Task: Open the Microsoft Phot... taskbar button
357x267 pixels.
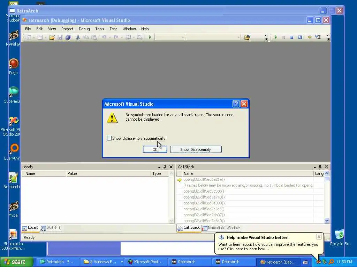Action: 145,262
